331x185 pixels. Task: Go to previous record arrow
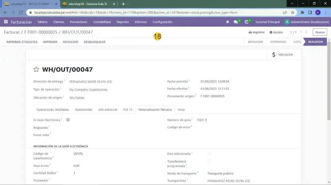coord(301,32)
